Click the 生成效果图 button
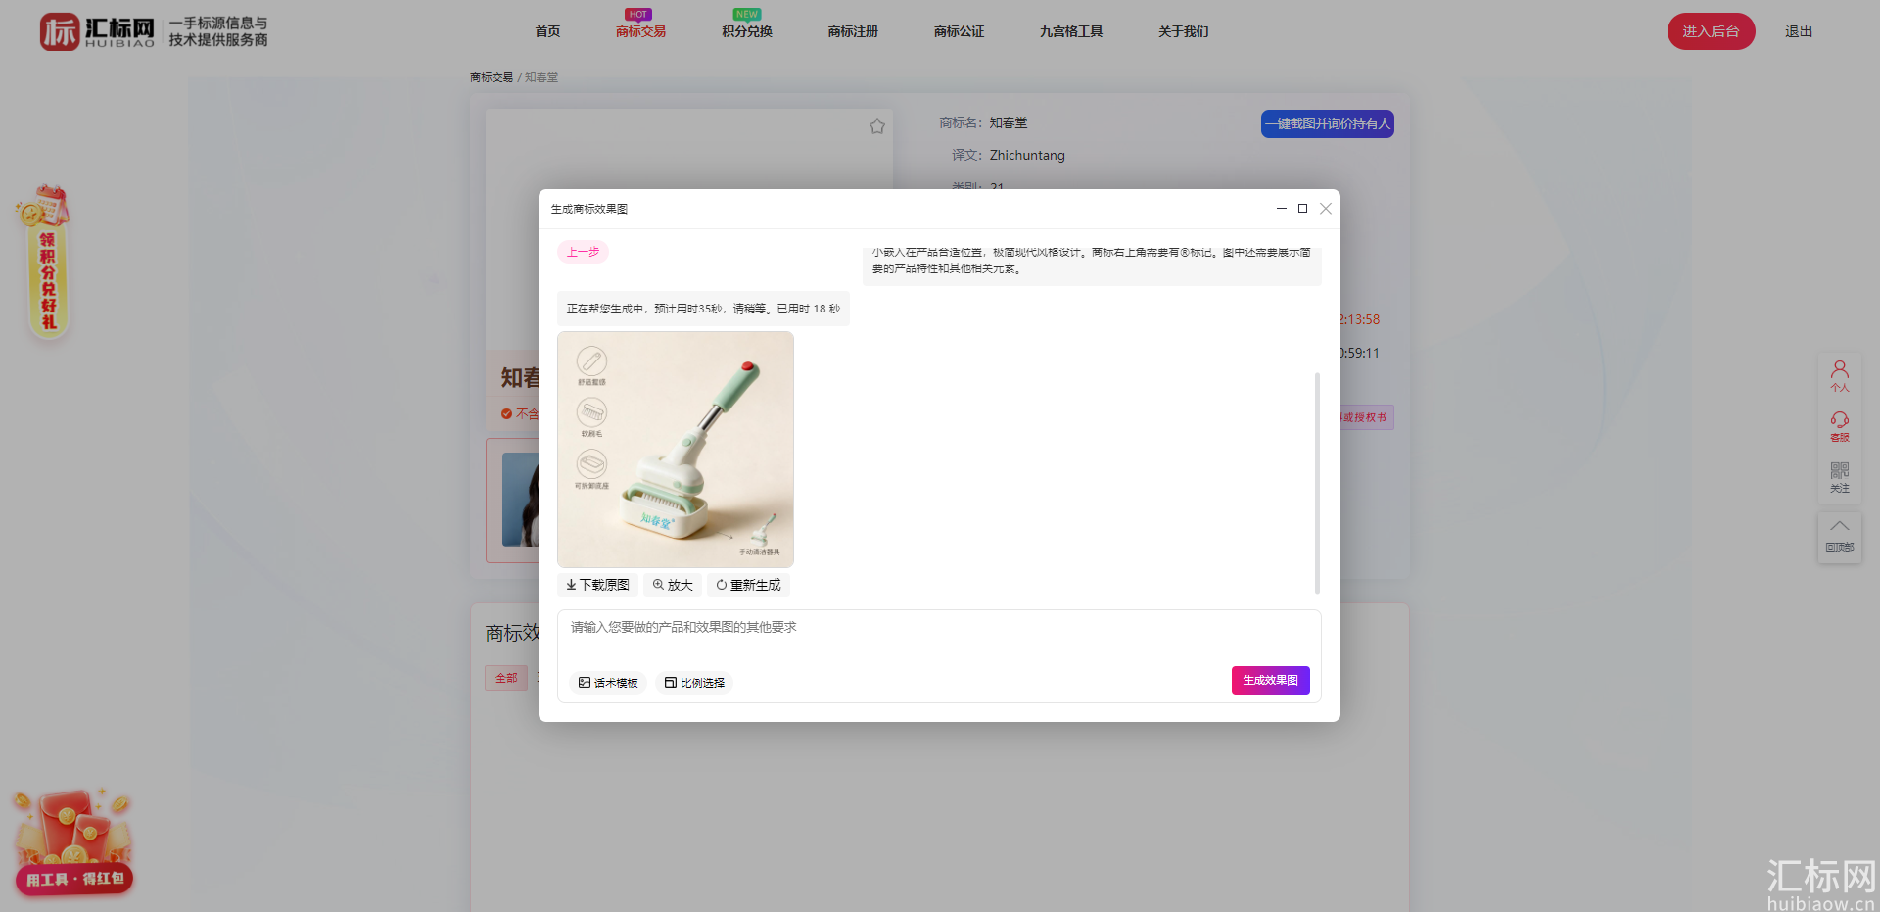 [1270, 680]
